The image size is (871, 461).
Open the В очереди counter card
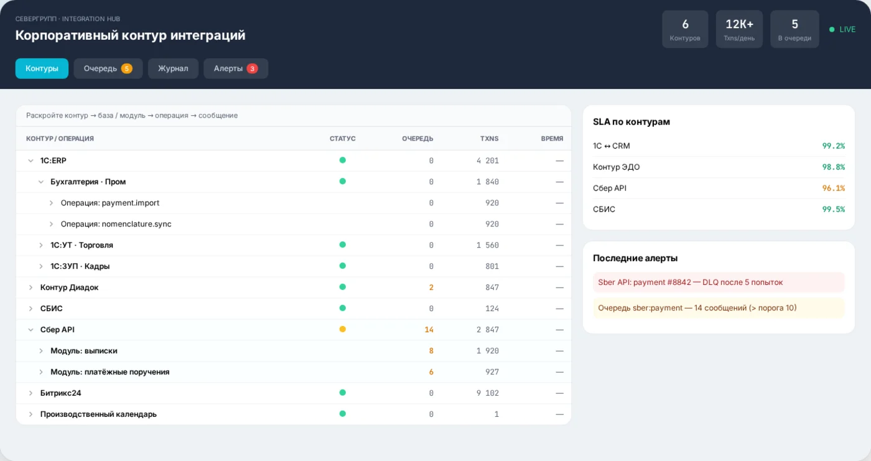coord(794,29)
